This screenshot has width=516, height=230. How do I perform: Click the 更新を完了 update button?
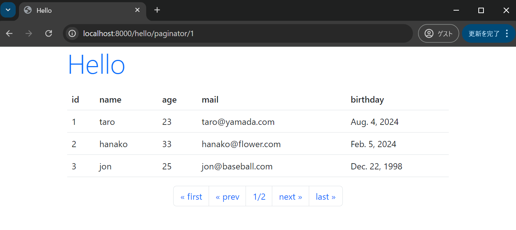(x=484, y=34)
